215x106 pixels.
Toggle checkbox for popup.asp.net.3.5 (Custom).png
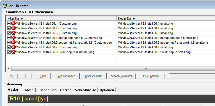(x=9, y=38)
